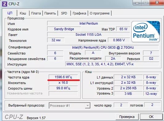This screenshot has height=121, width=164.
Task: Click the empty Номинальная частота field
Action: click(x=63, y=94)
